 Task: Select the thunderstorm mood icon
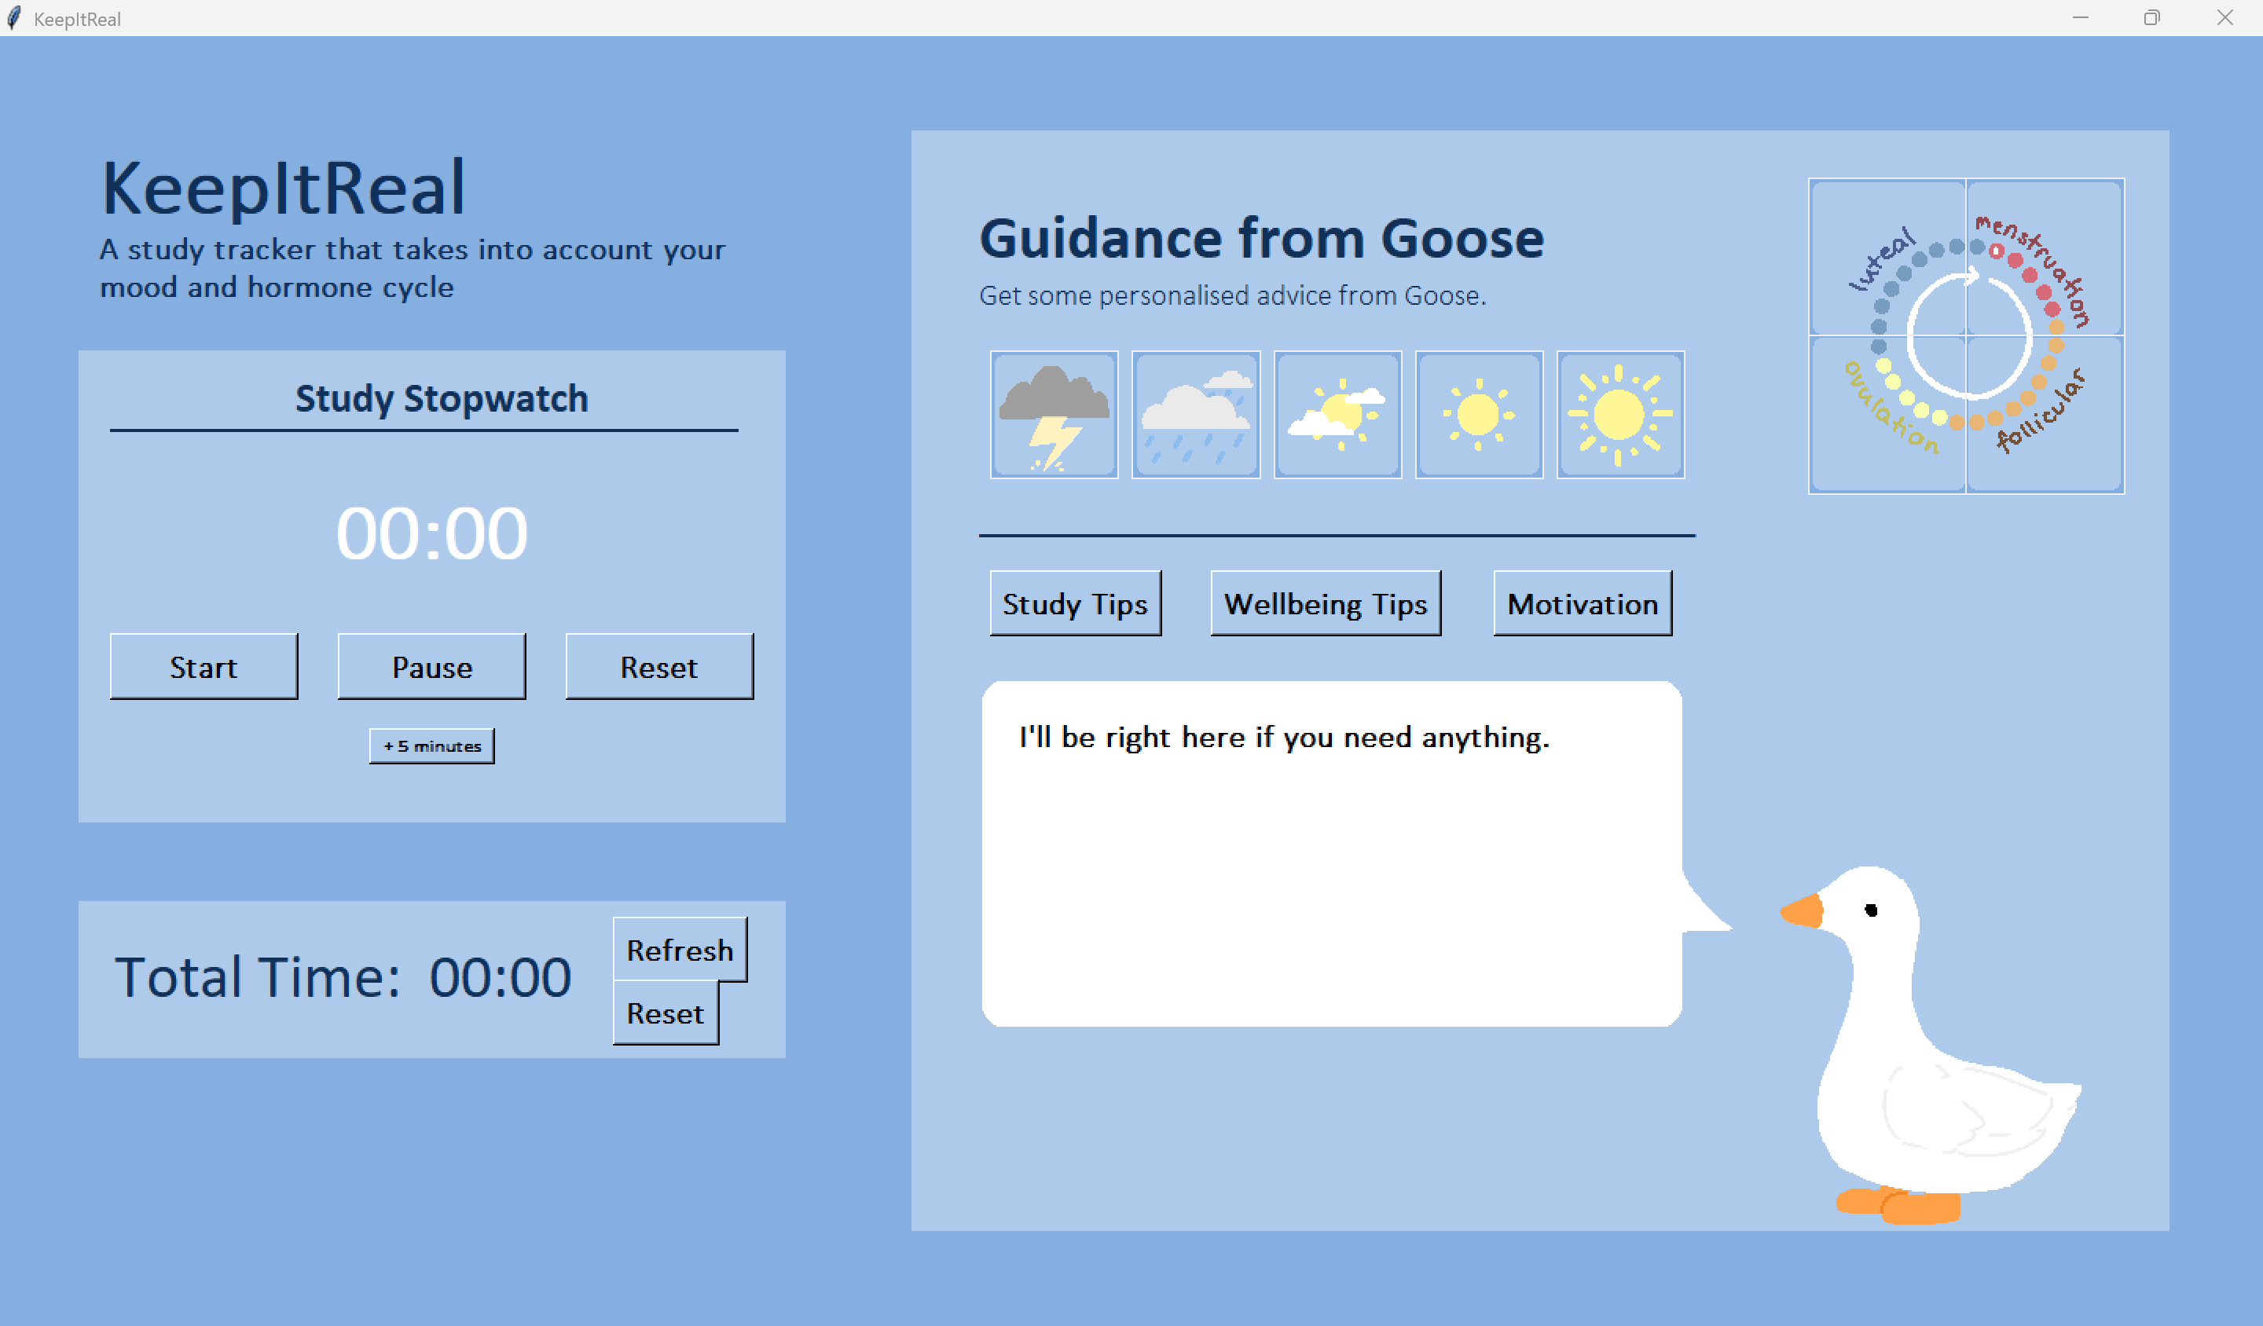(1054, 415)
